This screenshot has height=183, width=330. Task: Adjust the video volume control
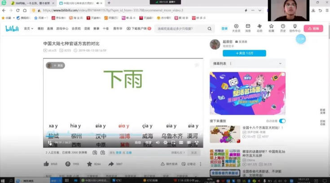coord(158,143)
